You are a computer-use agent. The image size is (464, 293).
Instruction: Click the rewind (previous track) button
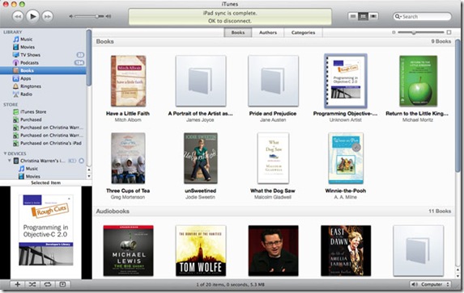(x=18, y=16)
